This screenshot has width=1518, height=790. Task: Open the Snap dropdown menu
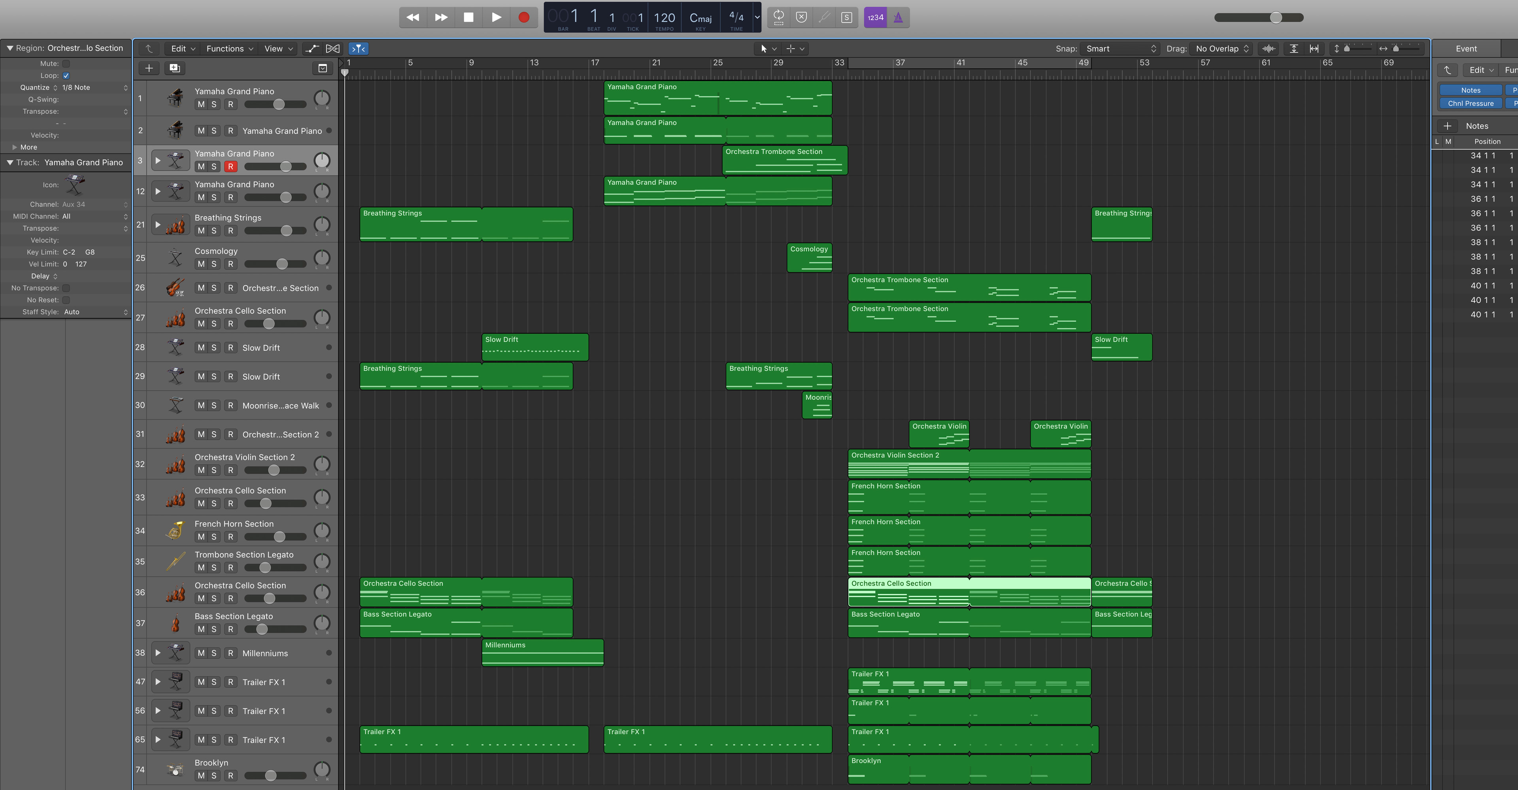coord(1118,48)
